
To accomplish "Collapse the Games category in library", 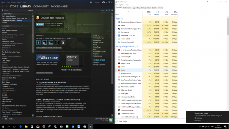I will [x=3, y=26].
